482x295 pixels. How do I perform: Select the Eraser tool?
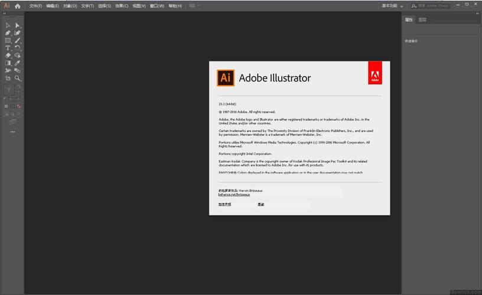point(8,55)
